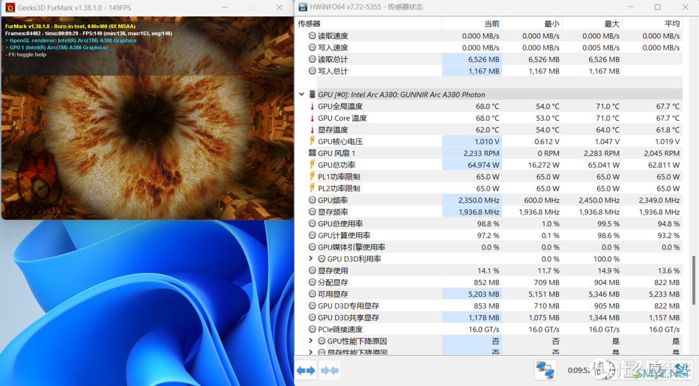Screen dimensions: 699x386
Task: Select the 读取总计 current value 6,526 MB
Action: click(483, 59)
